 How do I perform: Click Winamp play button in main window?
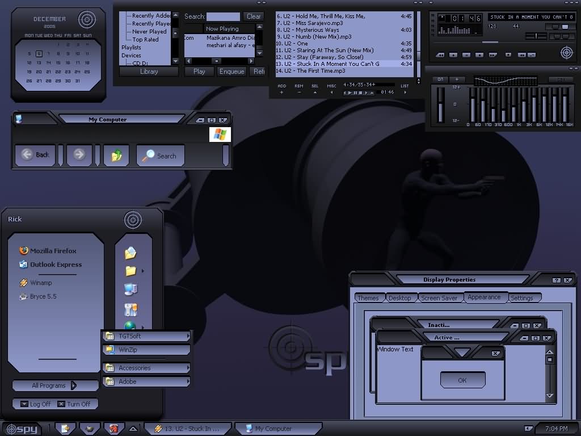coord(453,55)
